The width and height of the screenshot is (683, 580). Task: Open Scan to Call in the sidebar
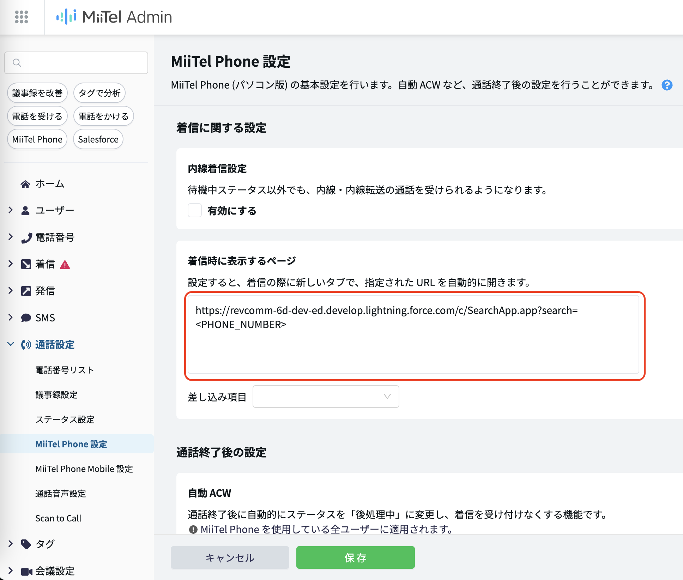[58, 518]
